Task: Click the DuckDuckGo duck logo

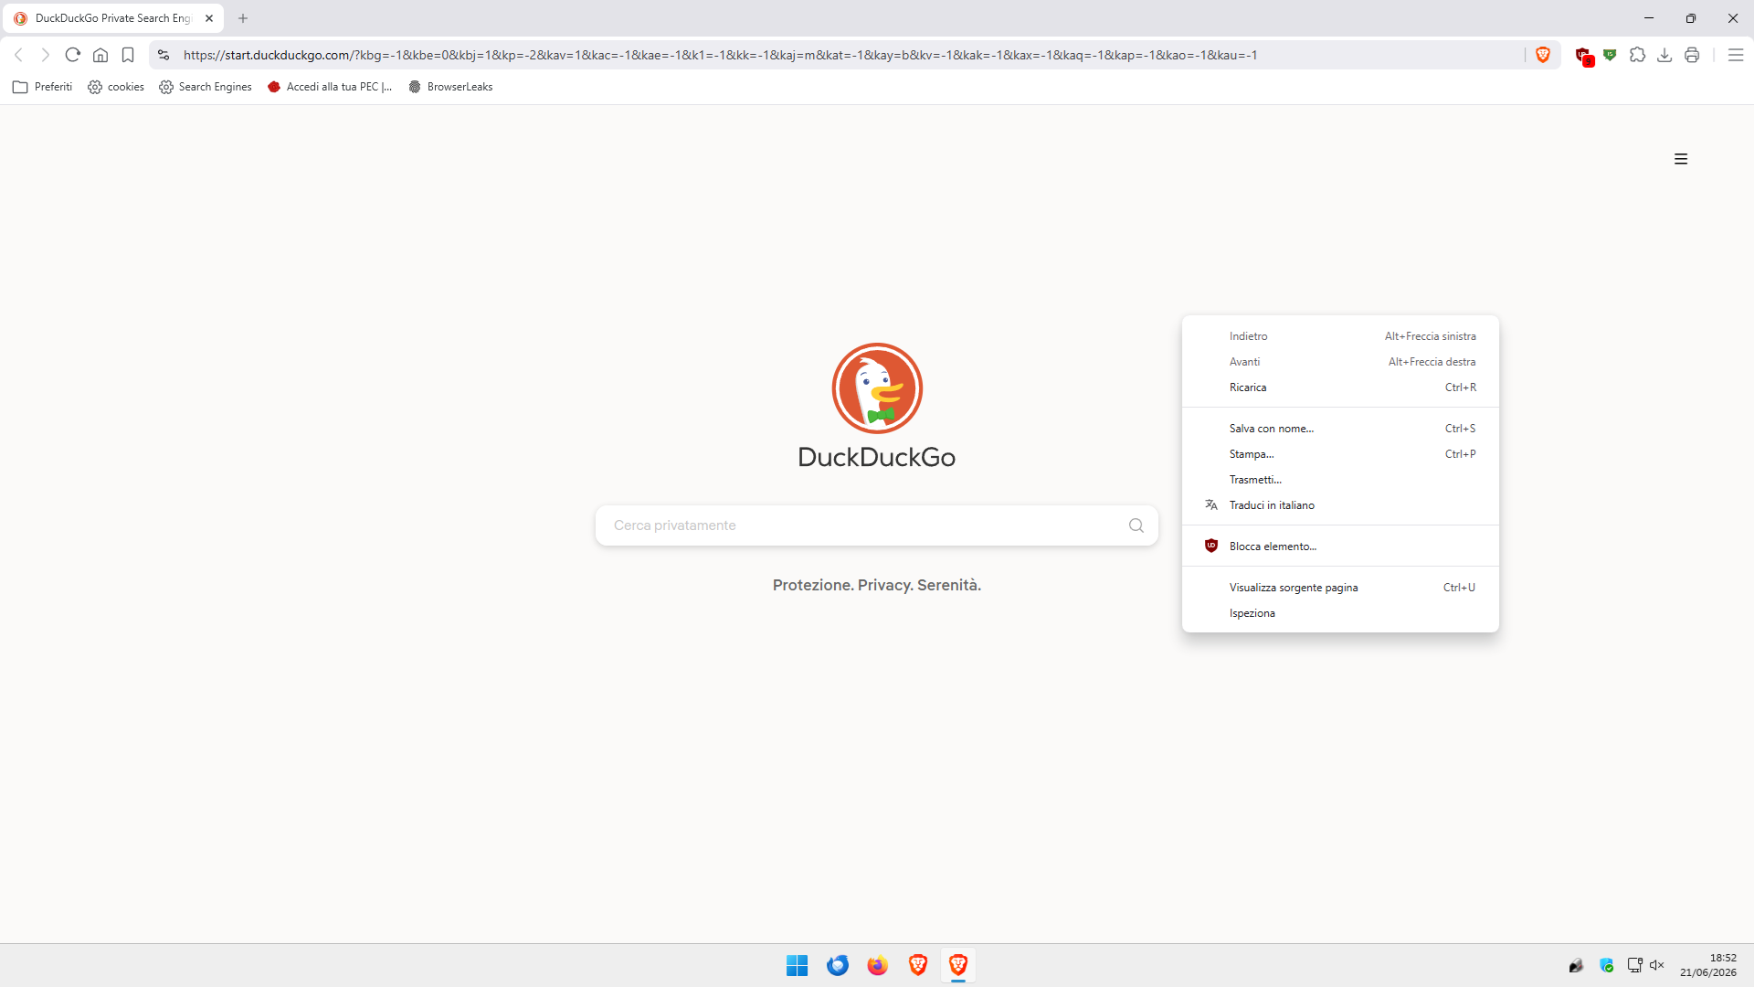Action: (877, 388)
